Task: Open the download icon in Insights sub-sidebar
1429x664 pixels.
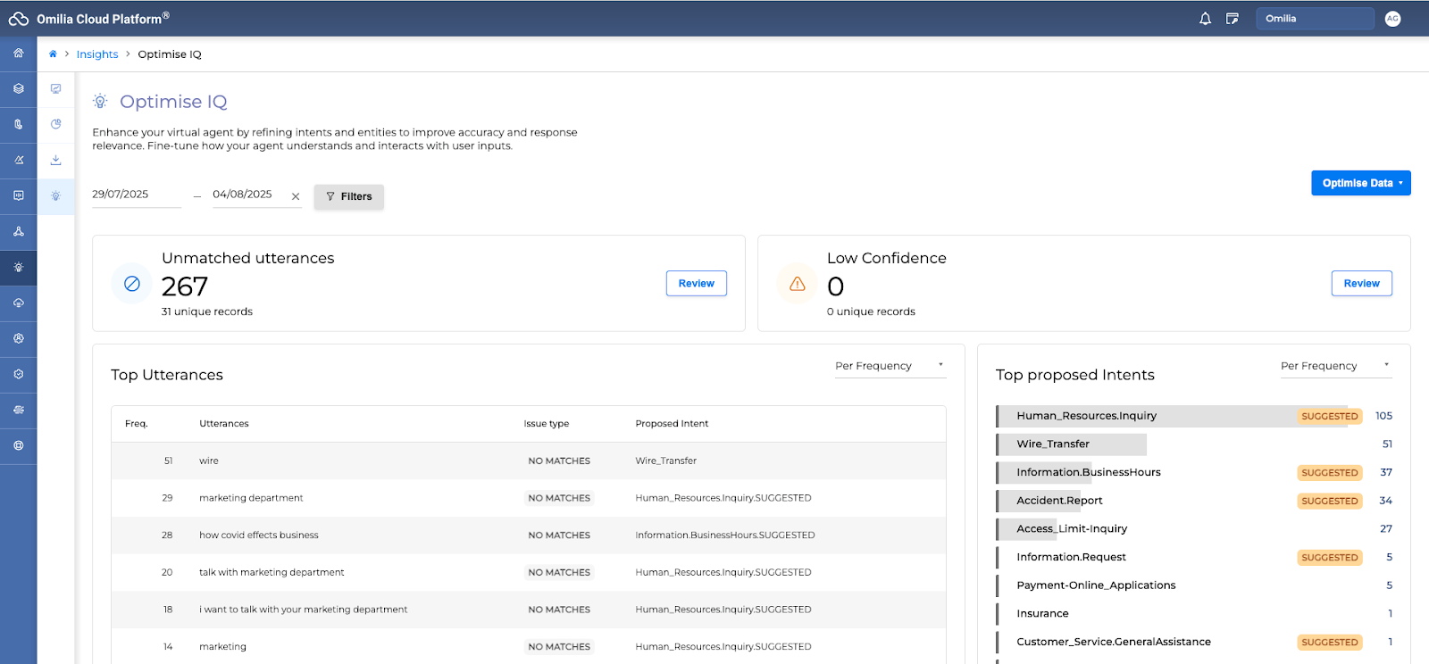Action: pos(55,160)
